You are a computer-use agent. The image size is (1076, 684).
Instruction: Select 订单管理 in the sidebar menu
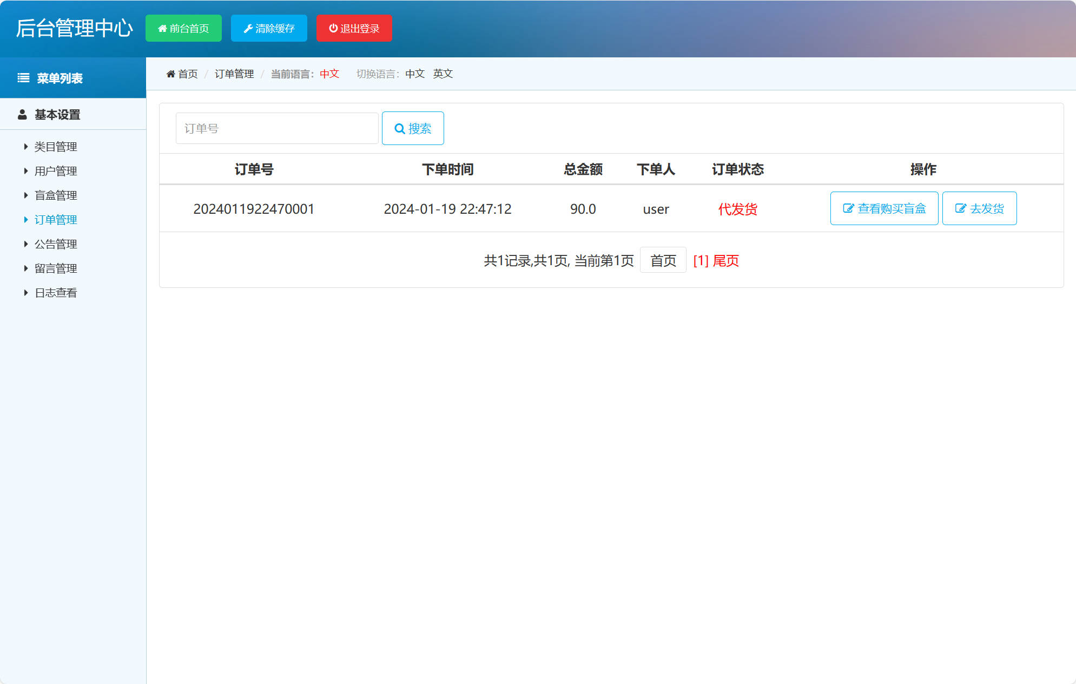(x=56, y=219)
